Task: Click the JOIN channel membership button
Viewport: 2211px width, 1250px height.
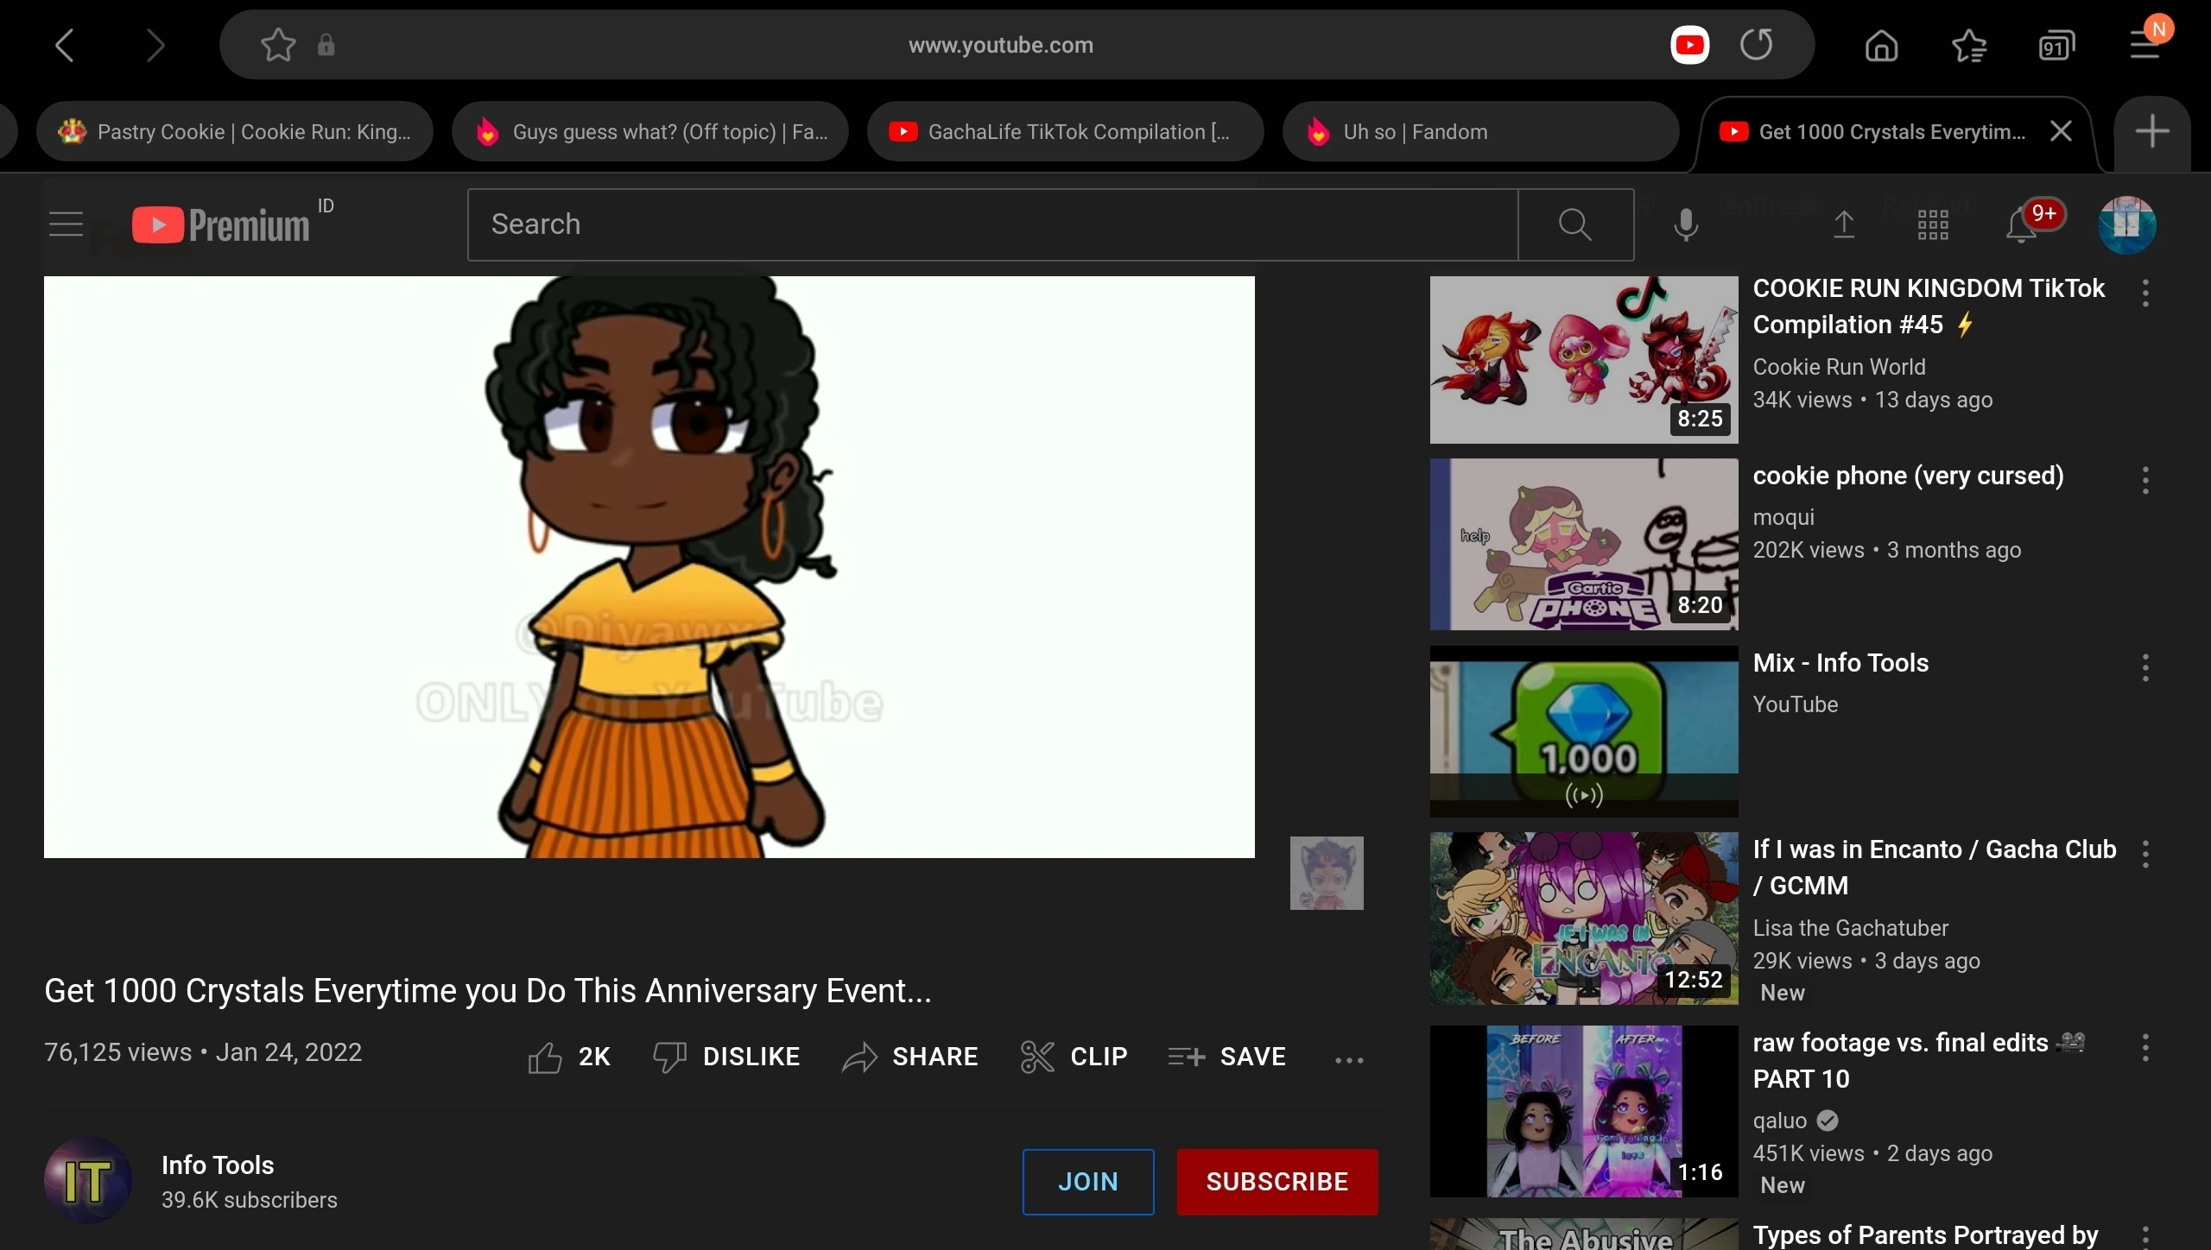Action: pyautogui.click(x=1087, y=1181)
